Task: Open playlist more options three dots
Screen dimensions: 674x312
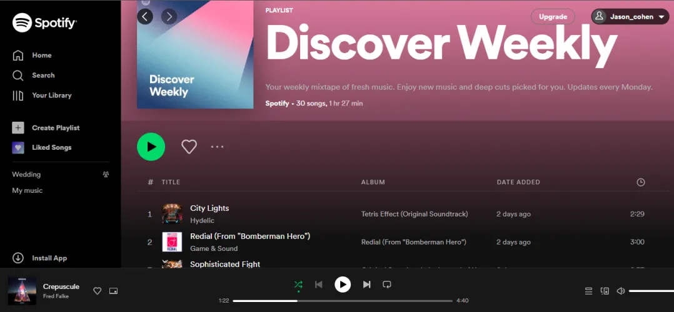Action: [217, 147]
